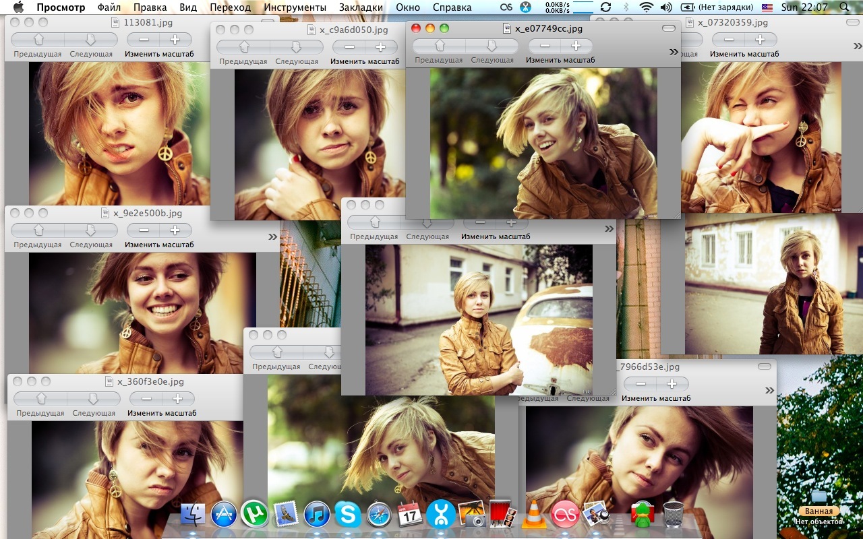Open the US flag input source menu
The width and height of the screenshot is (863, 539).
point(767,7)
